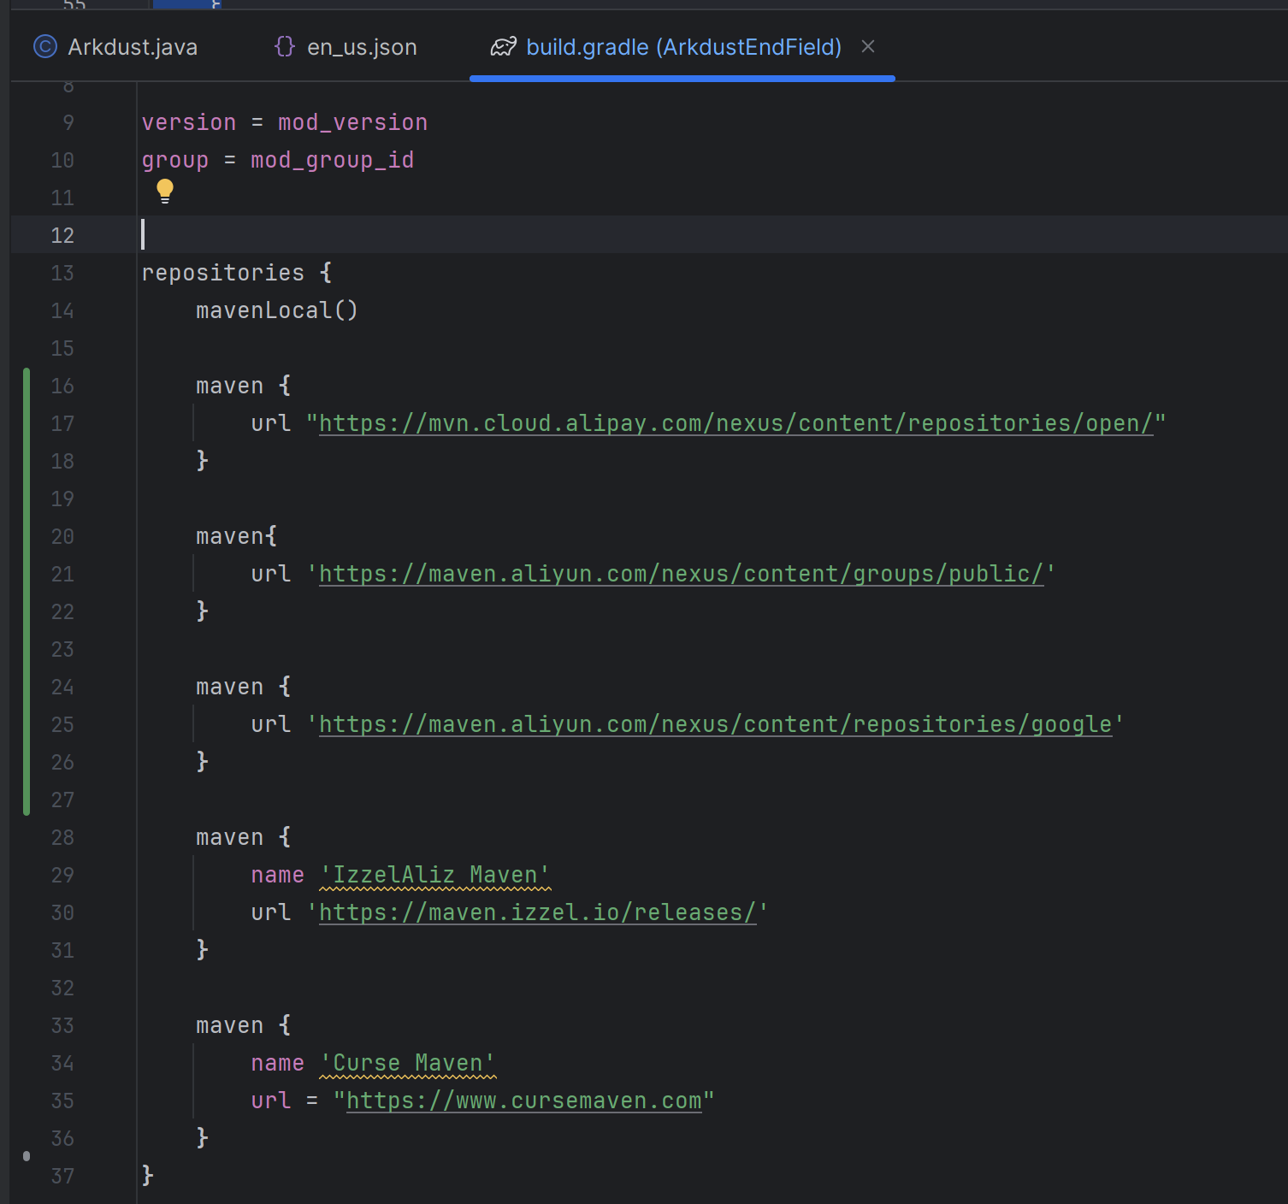Open the aliyun repositories/google URL
Image resolution: width=1288 pixels, height=1204 pixels.
point(715,724)
